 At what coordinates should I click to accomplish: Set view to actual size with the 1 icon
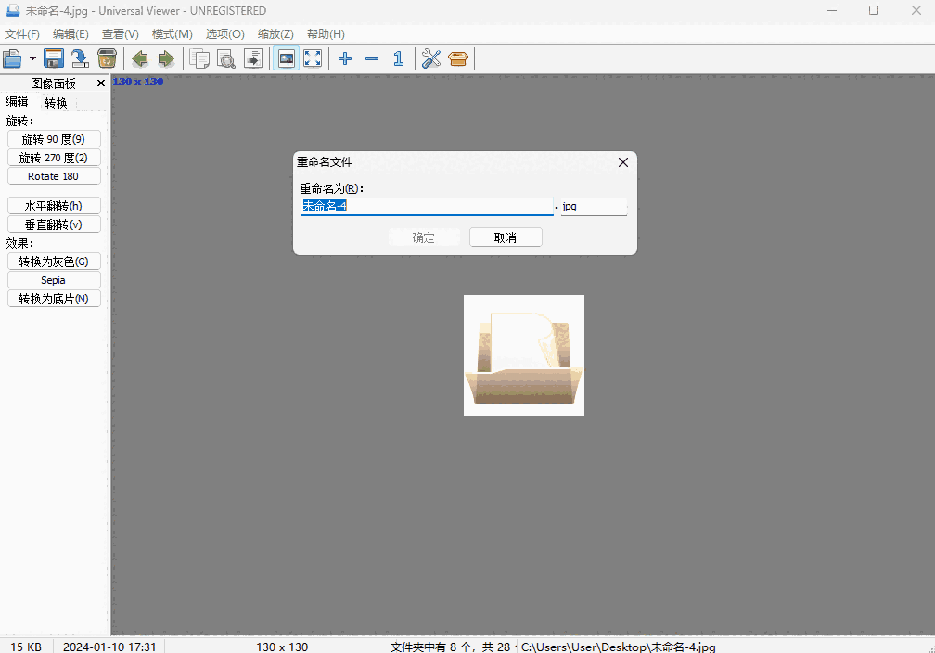click(398, 58)
